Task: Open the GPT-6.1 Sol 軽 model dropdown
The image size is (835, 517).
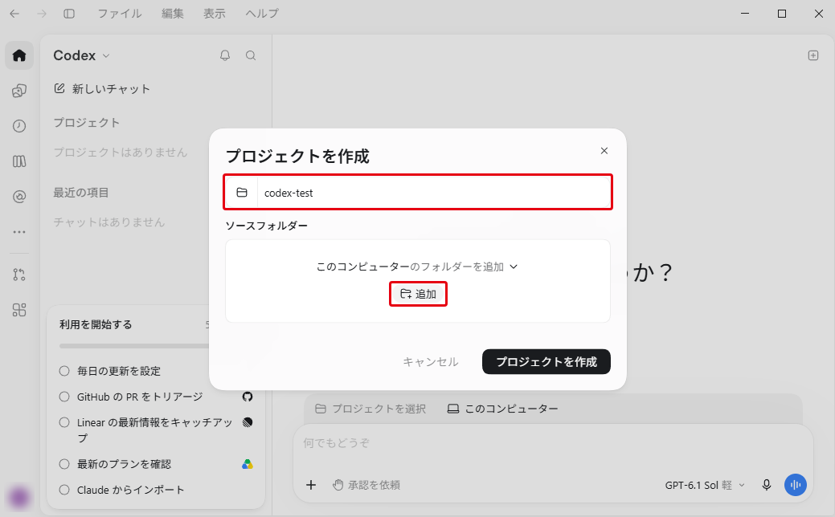Action: coord(705,485)
